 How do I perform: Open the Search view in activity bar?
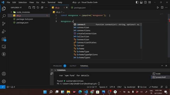point(4,16)
